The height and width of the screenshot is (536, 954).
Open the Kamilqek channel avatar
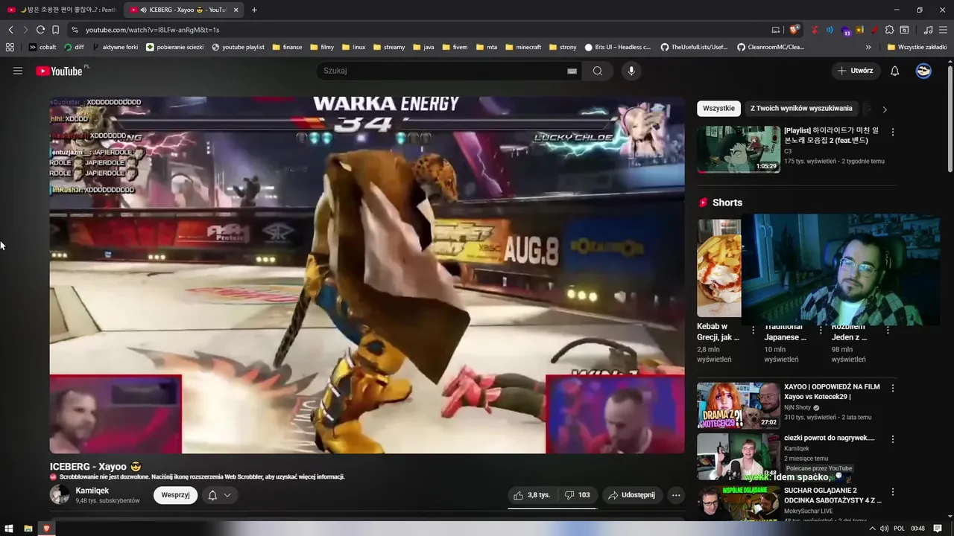pos(60,494)
